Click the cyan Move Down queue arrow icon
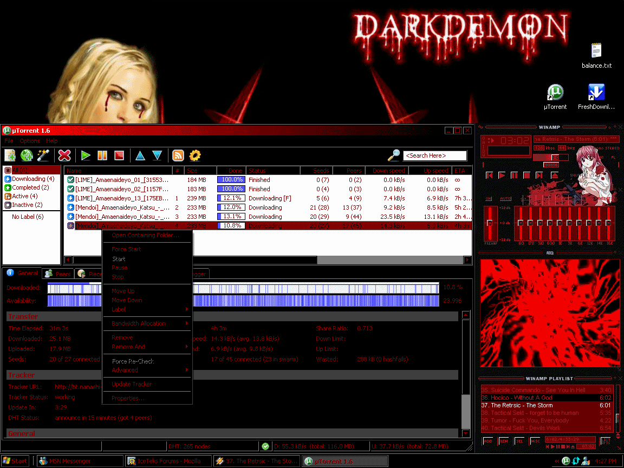624x468 pixels. pos(157,155)
